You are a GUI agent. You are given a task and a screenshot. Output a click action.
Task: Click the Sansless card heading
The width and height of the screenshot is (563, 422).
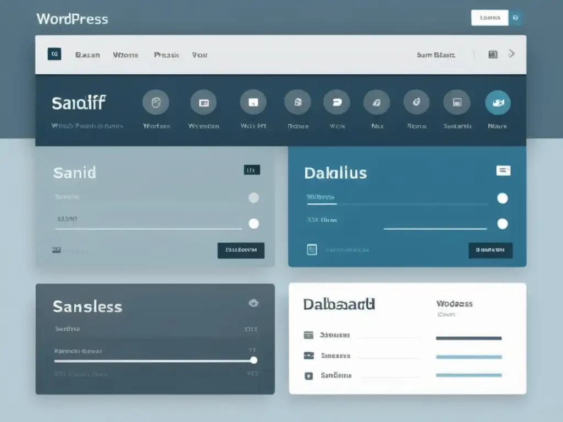pos(87,307)
